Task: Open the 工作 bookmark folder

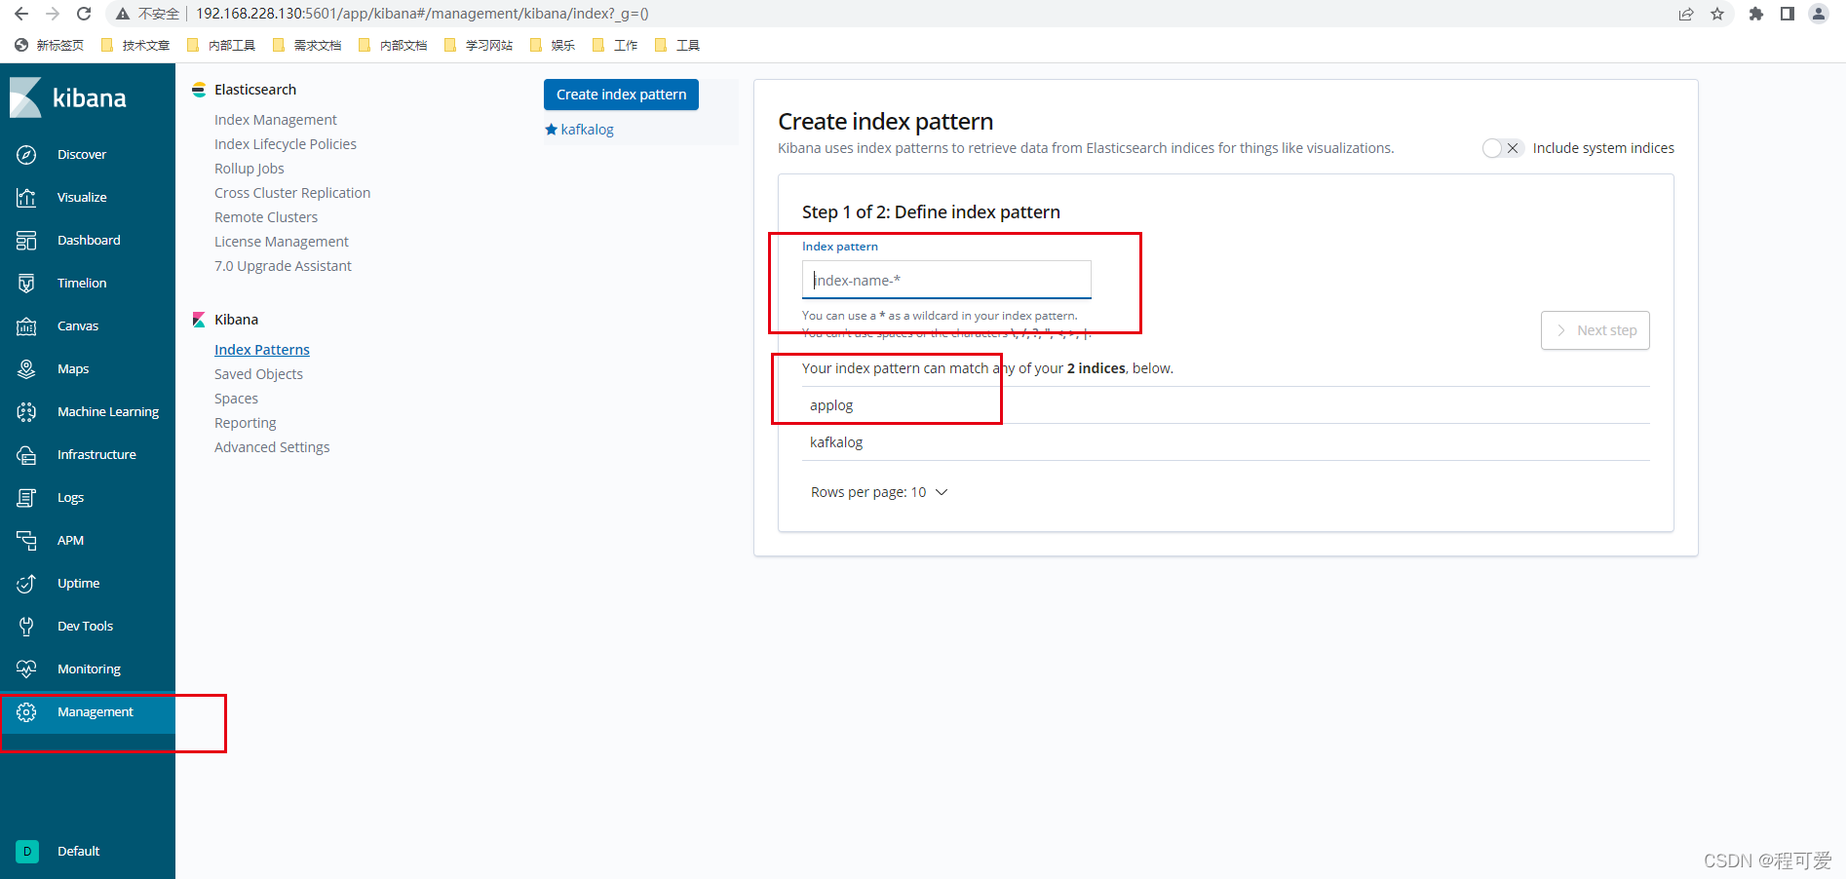Action: [615, 45]
